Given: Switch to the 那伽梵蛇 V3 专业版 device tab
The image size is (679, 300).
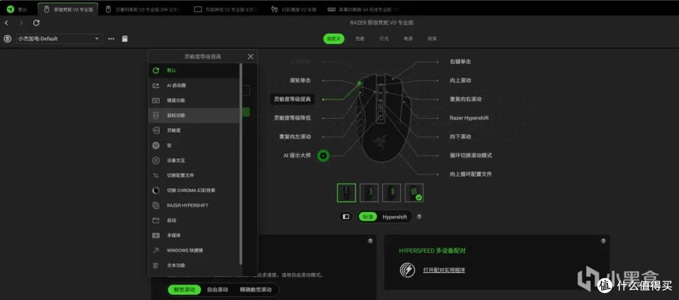Looking at the screenshot, I should pyautogui.click(x=68, y=9).
